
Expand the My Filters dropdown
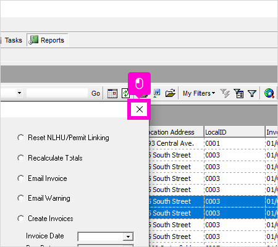click(199, 93)
